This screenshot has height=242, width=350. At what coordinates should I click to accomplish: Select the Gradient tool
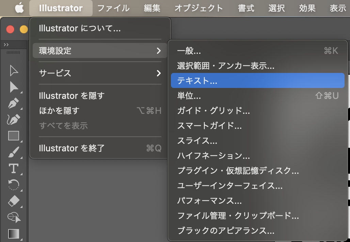[14, 234]
